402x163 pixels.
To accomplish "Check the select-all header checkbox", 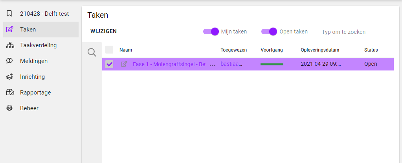I will [x=109, y=50].
